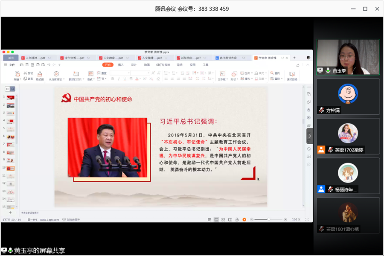Click the orange slideshow play button in status bar
The image size is (384, 256).
tap(244, 219)
